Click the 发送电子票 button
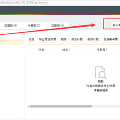The width and height of the screenshot is (120, 120). [111, 39]
